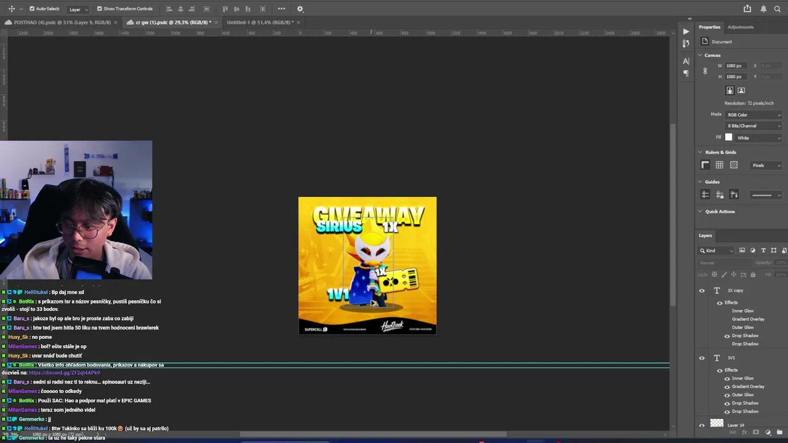The width and height of the screenshot is (788, 443).
Task: Align right edges icon
Action: click(192, 9)
